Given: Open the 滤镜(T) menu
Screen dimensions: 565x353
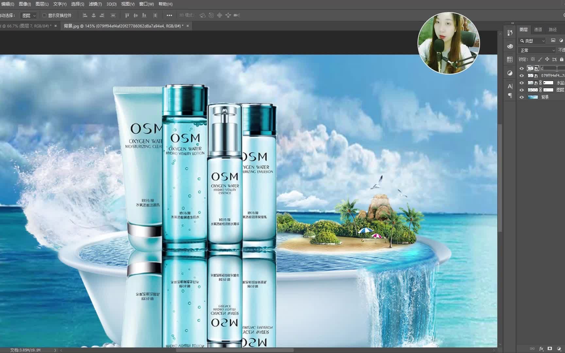Looking at the screenshot, I should 95,4.
